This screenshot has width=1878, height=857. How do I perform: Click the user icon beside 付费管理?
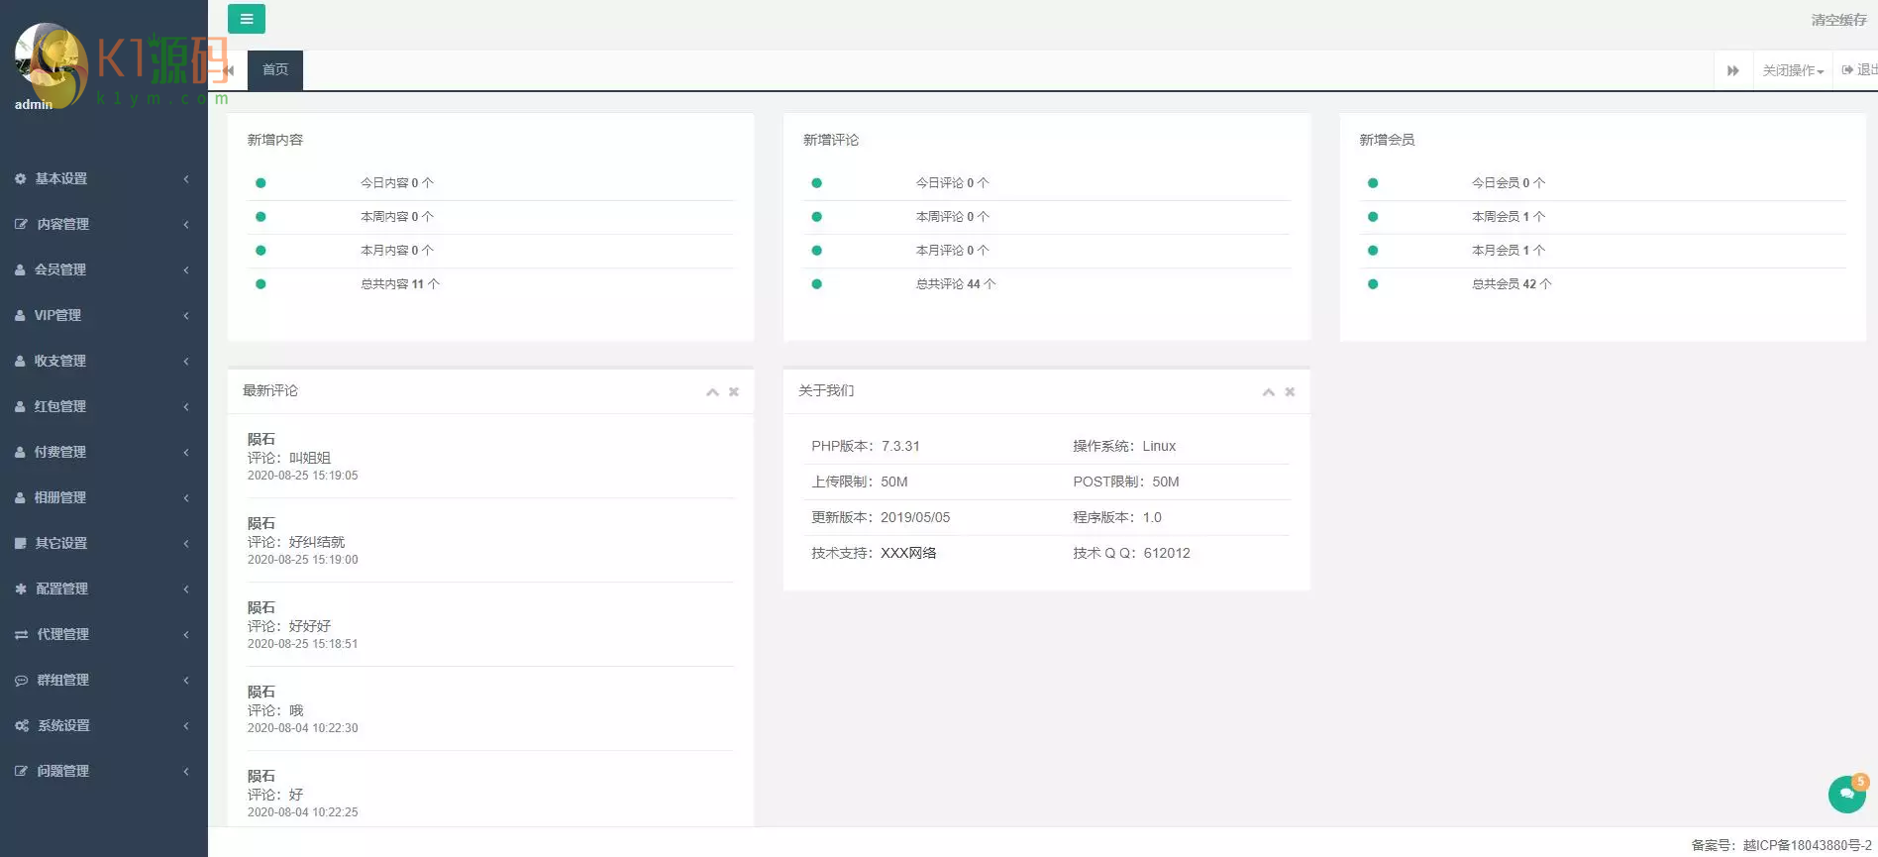[20, 452]
